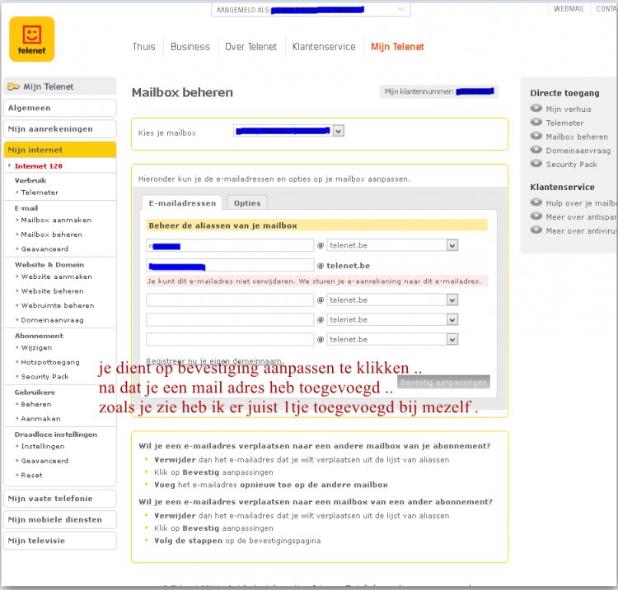Screen dimensions: 618x590
Task: Click the arrow icon next to Security Pack shortcut
Action: pos(536,164)
